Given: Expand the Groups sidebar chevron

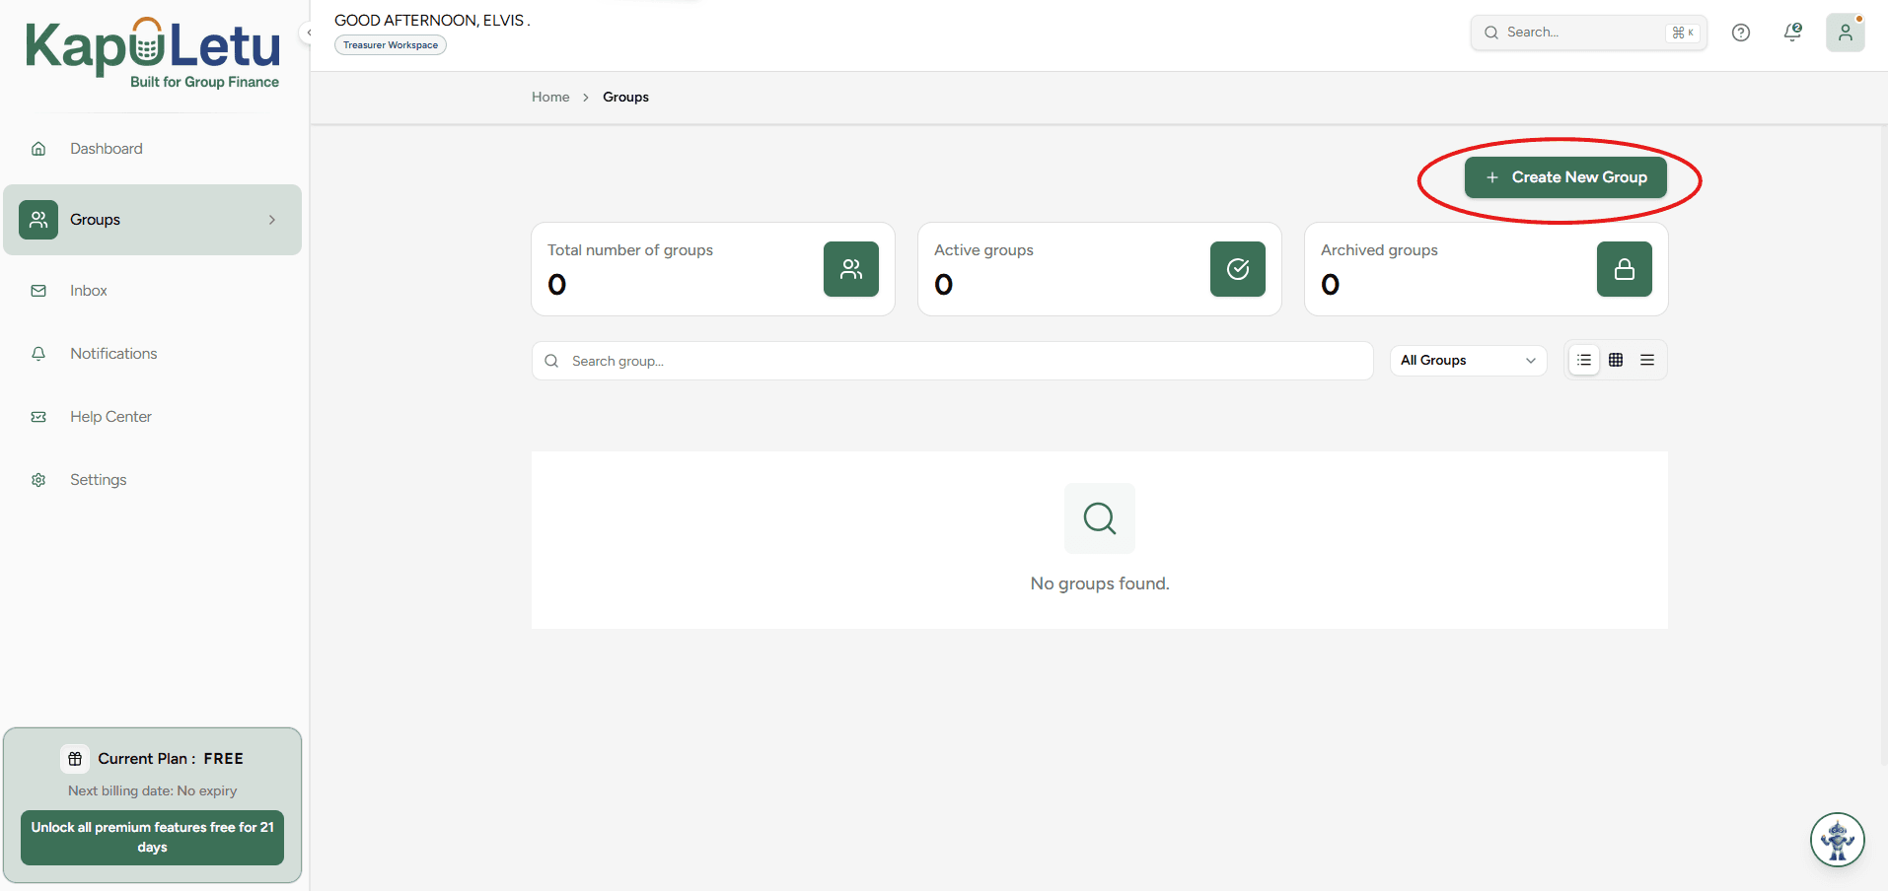Looking at the screenshot, I should (x=272, y=220).
